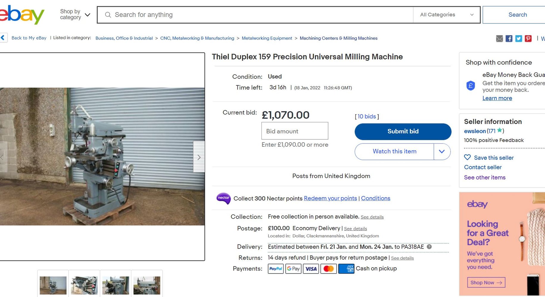Share listing on Facebook
The height and width of the screenshot is (297, 545).
(x=509, y=39)
